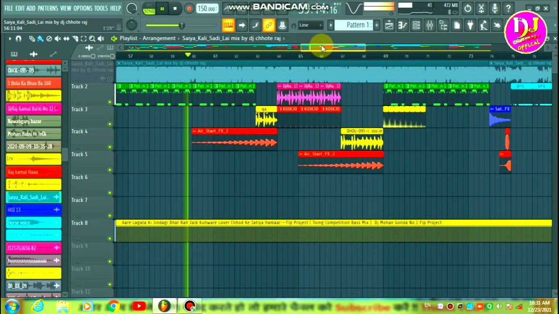Toggle typing keyboard to piano icon
Image resolution: width=559 pixels, height=314 pixels.
click(x=228, y=25)
